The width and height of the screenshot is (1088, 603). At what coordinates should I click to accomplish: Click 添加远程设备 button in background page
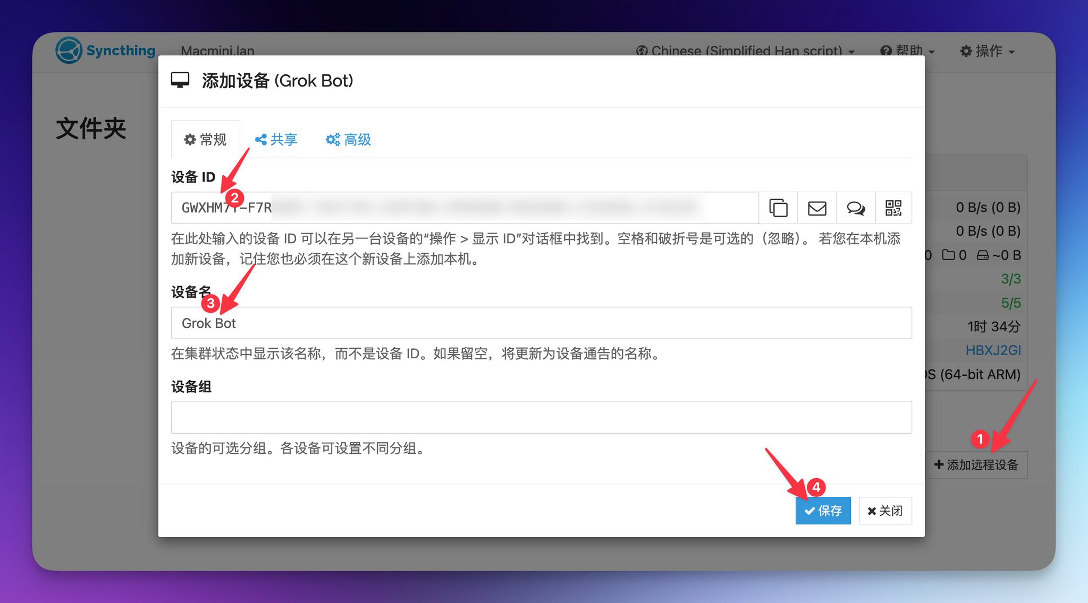coord(976,465)
